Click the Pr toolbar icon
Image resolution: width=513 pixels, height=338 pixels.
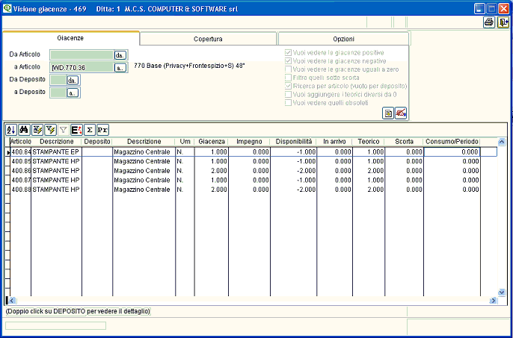point(102,130)
